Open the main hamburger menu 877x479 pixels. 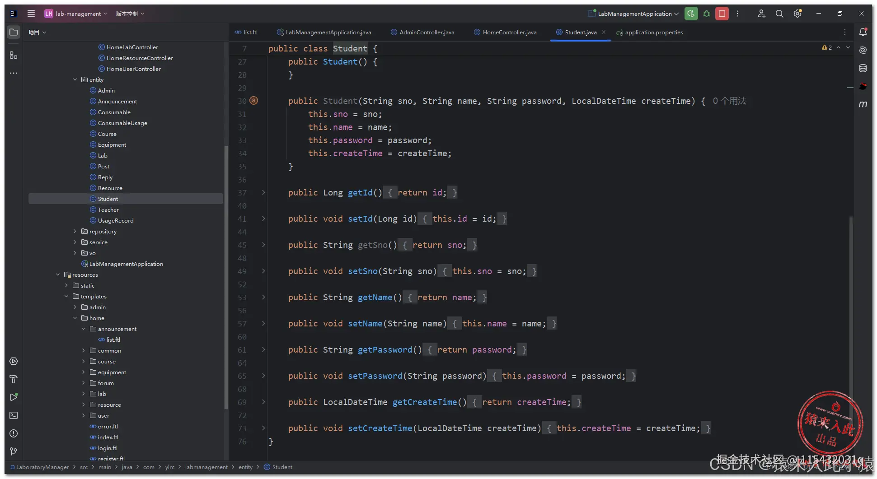coord(31,14)
